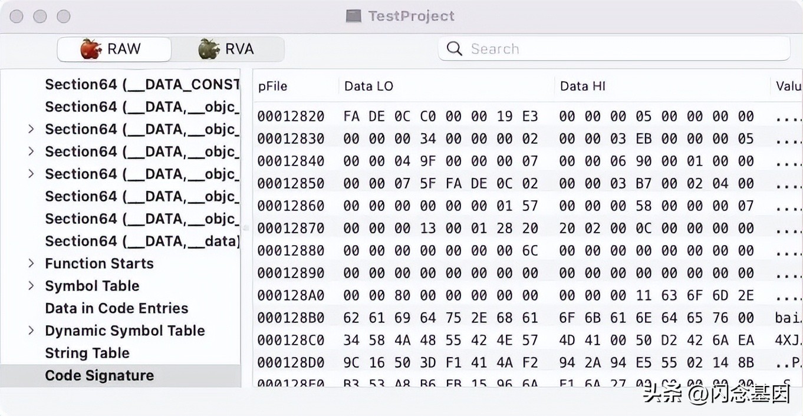Click the Data LO column header
Image resolution: width=803 pixels, height=416 pixels.
(x=368, y=86)
